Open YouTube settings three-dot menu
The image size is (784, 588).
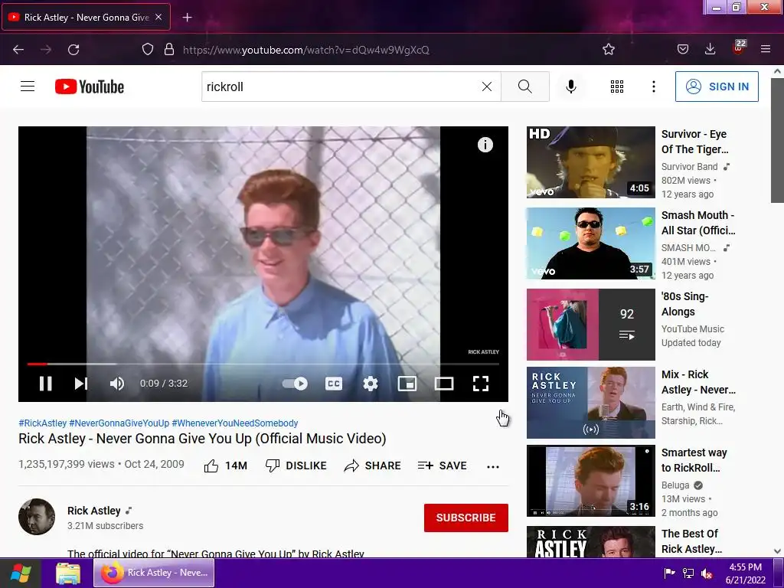(x=654, y=87)
